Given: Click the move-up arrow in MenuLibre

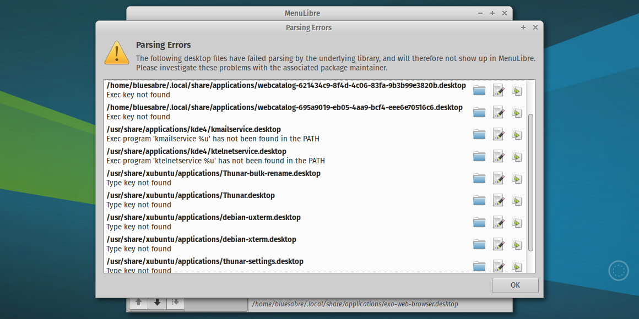Looking at the screenshot, I should pos(138,302).
